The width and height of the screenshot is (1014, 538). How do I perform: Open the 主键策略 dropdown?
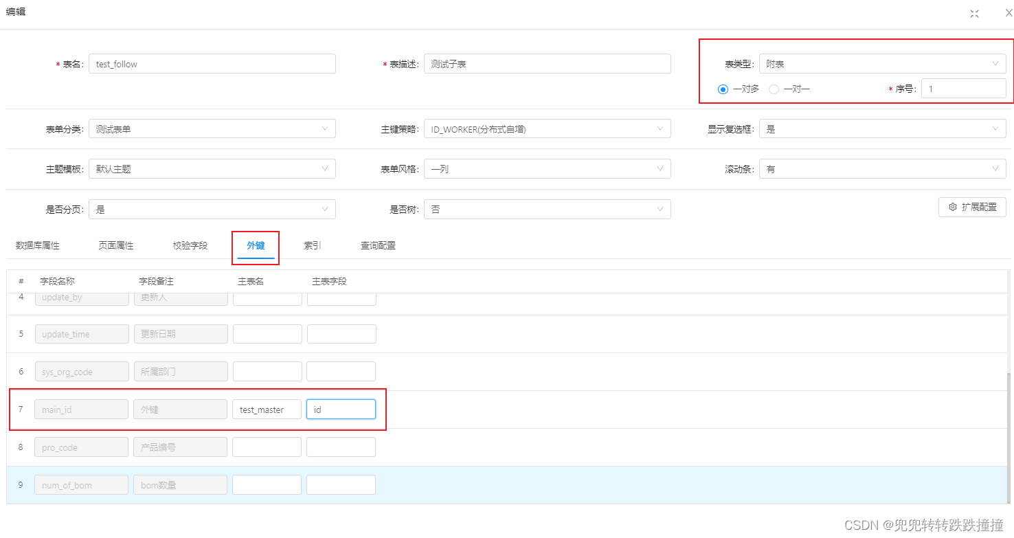(x=548, y=128)
